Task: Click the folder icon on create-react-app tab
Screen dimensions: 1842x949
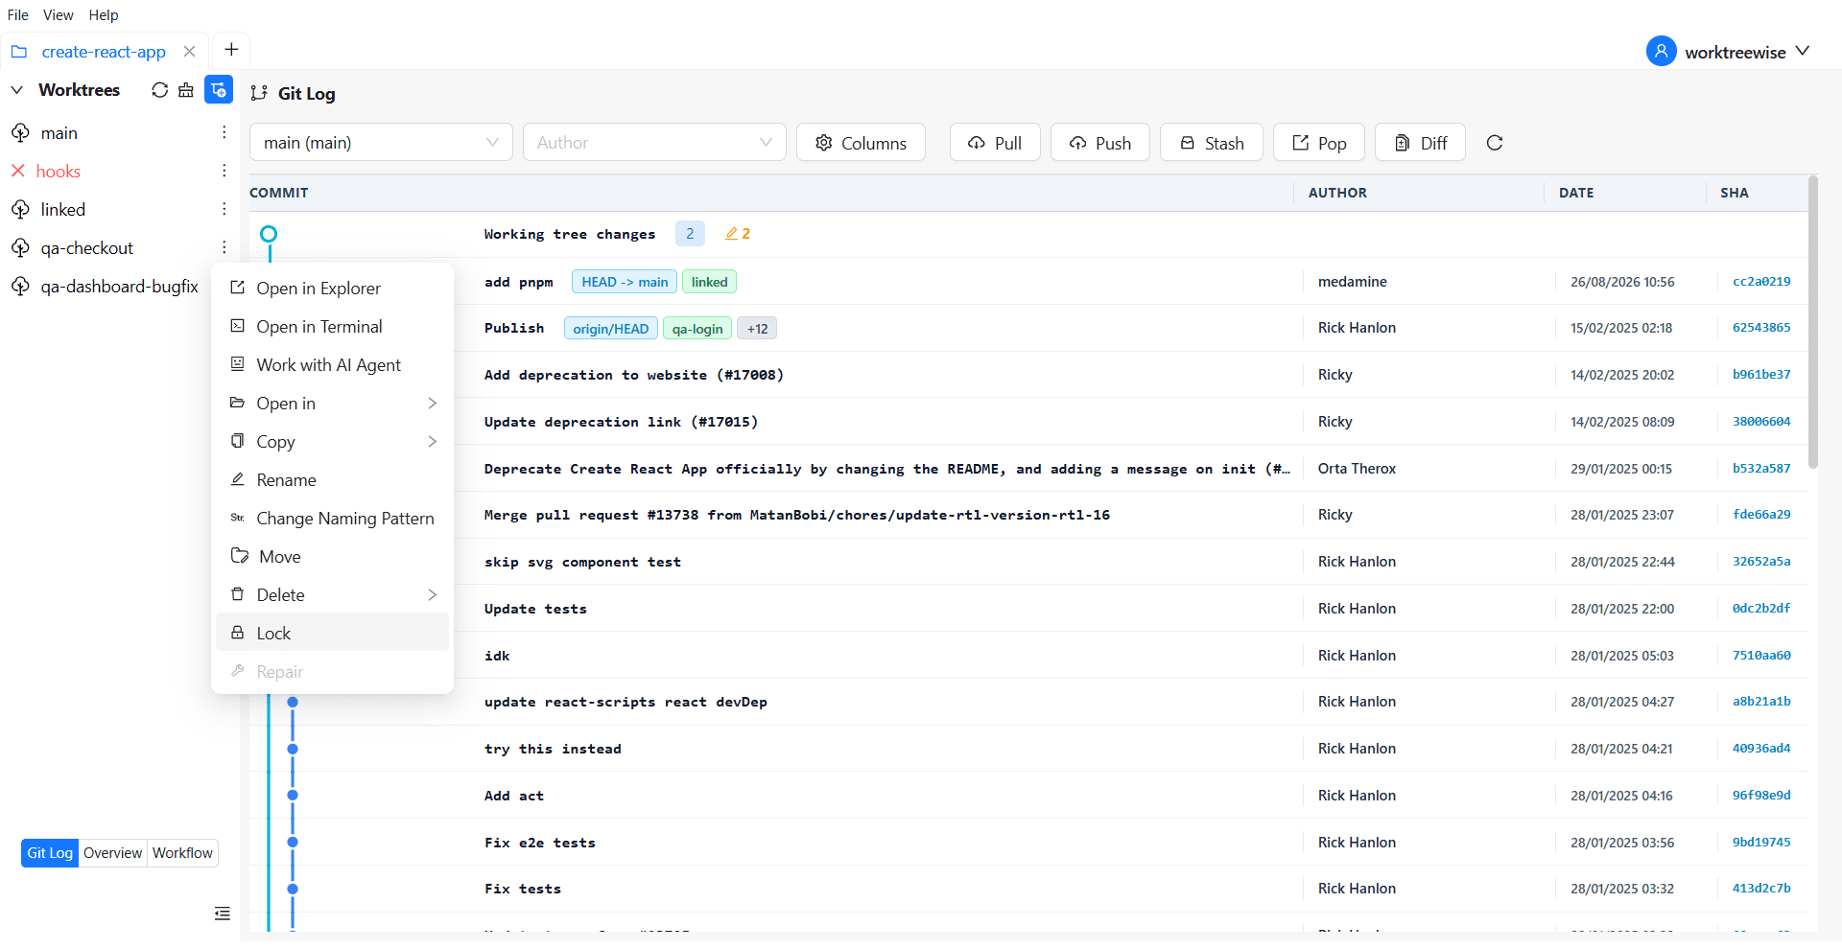Action: tap(19, 52)
